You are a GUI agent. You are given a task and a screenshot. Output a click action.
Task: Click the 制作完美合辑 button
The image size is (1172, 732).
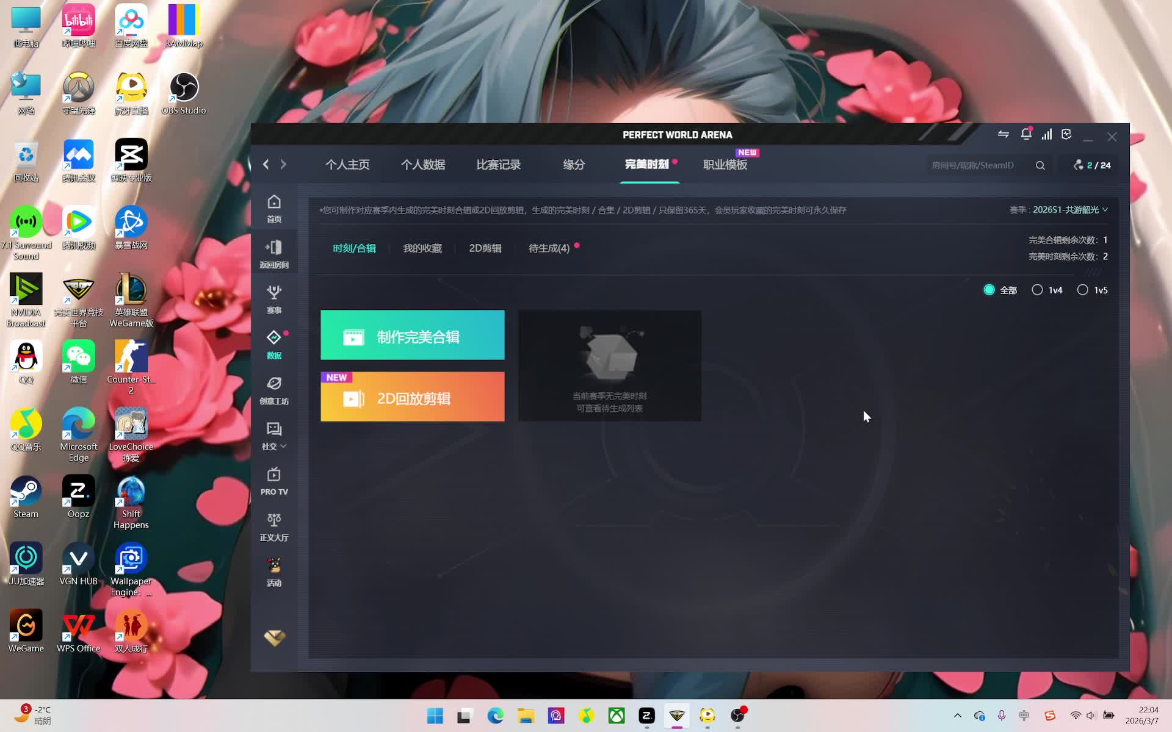click(x=412, y=335)
